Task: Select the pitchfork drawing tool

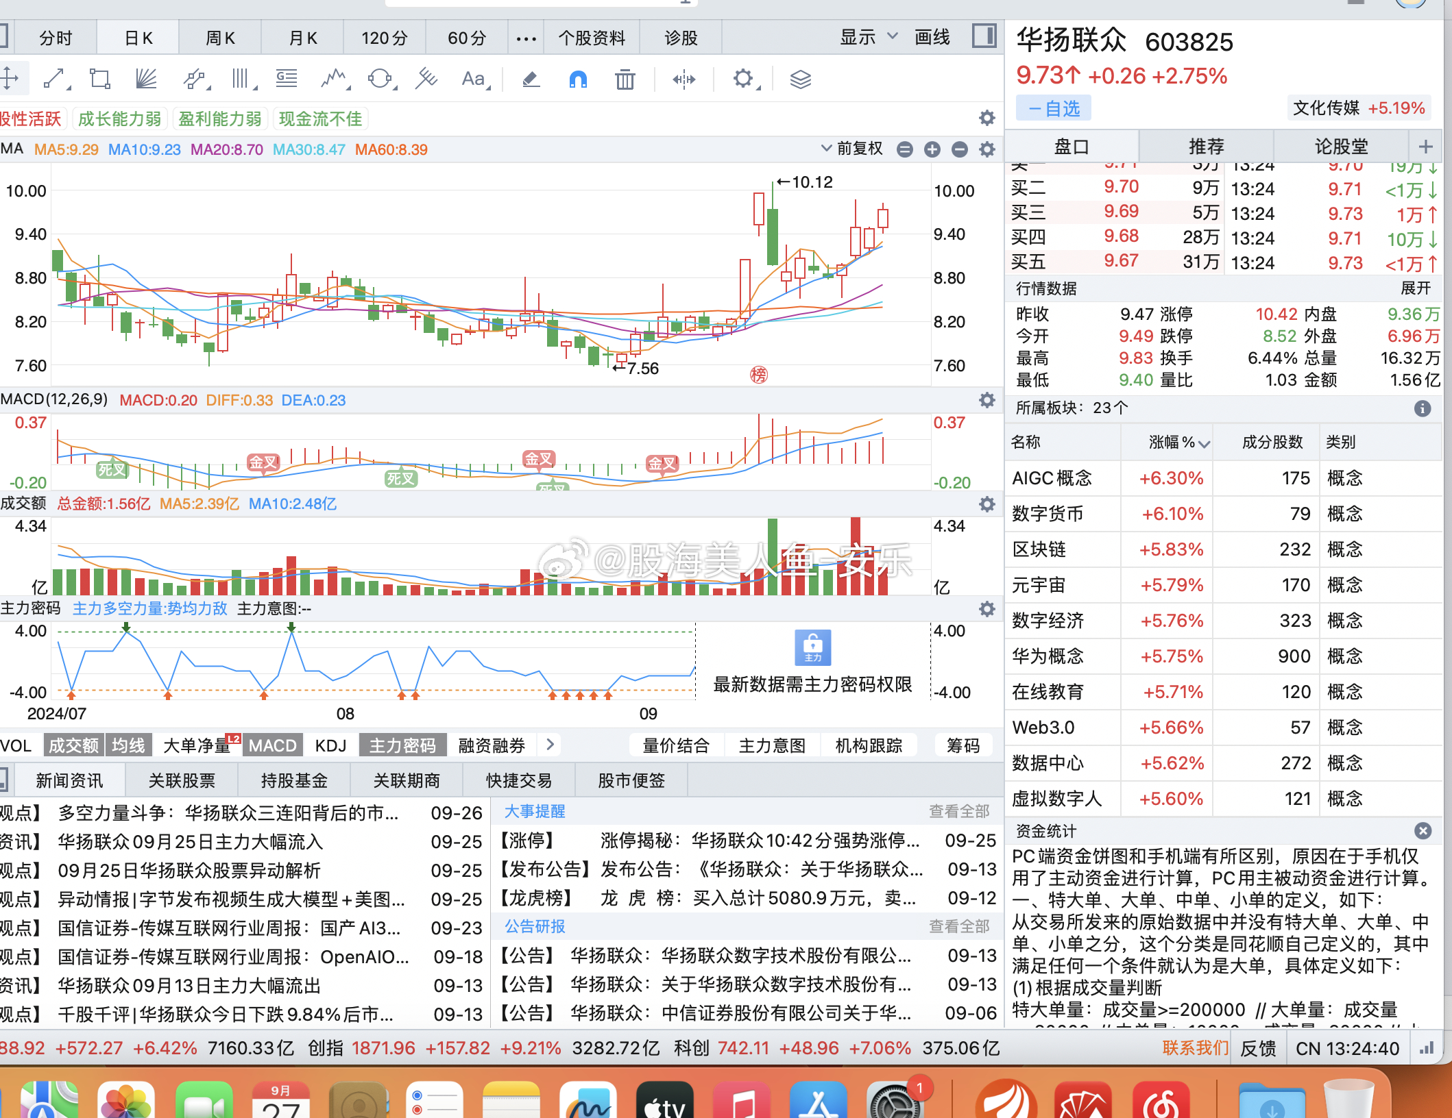Action: click(x=426, y=79)
